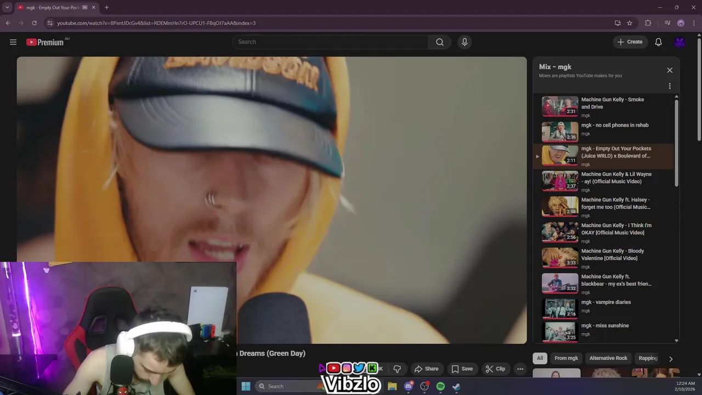Close the mgk - Empty Out Your Pockets tab
This screenshot has height=395, width=702.
coord(93,7)
